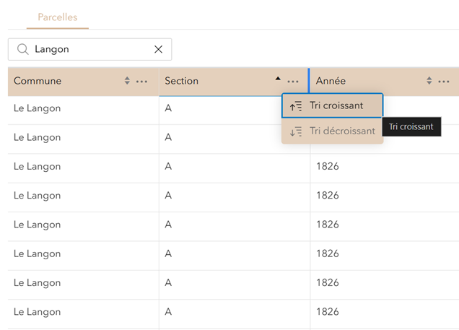Click the search magnifier icon
Viewport: 459px width, 330px height.
pyautogui.click(x=22, y=49)
